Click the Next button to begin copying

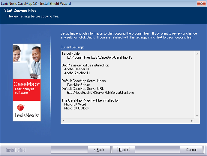tap(124, 149)
